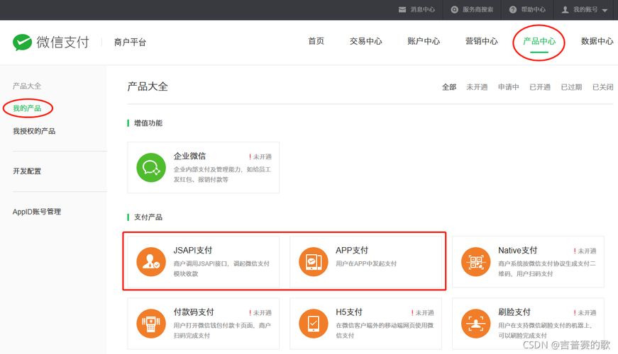618x354 pixels.
Task: Open the 付款码支付 product title
Action: point(194,312)
